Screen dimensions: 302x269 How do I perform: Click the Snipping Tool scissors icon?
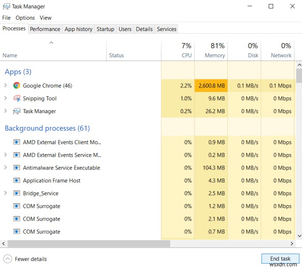click(x=16, y=98)
